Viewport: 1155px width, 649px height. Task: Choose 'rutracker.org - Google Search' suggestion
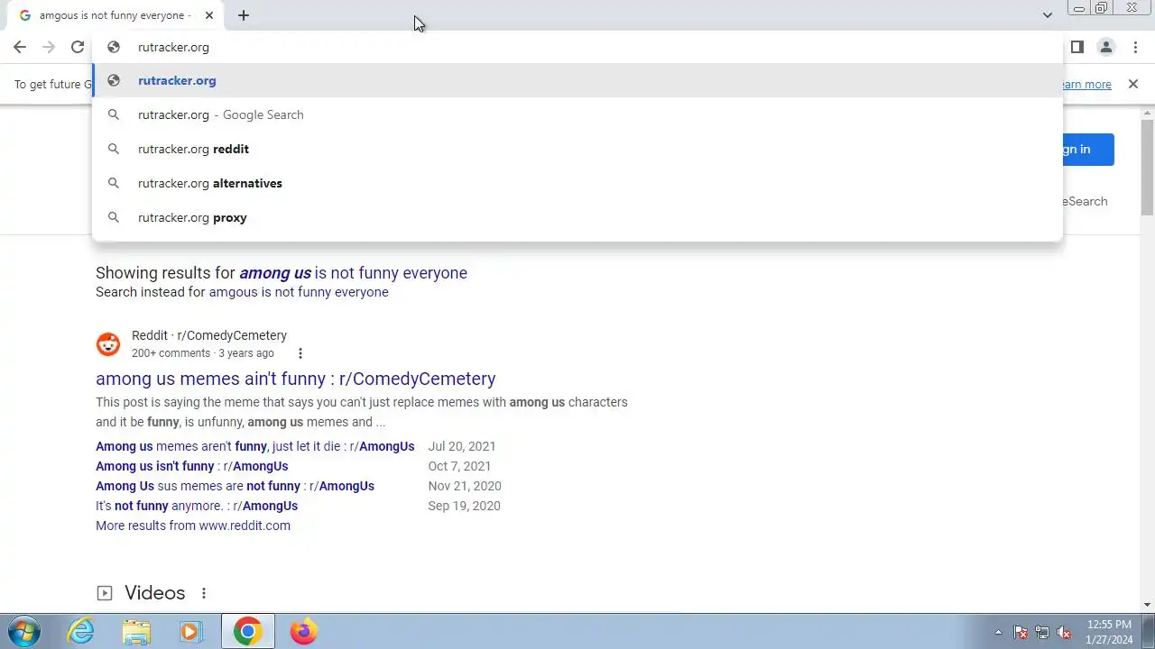[x=577, y=114]
